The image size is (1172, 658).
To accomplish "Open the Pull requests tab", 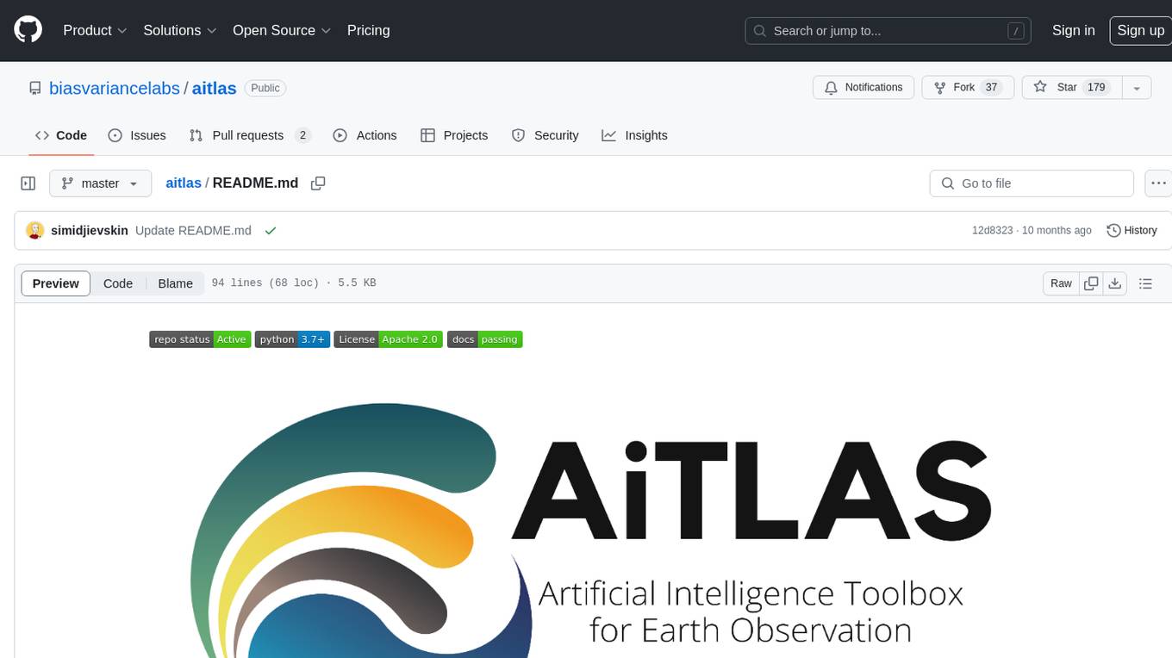I will tap(250, 135).
